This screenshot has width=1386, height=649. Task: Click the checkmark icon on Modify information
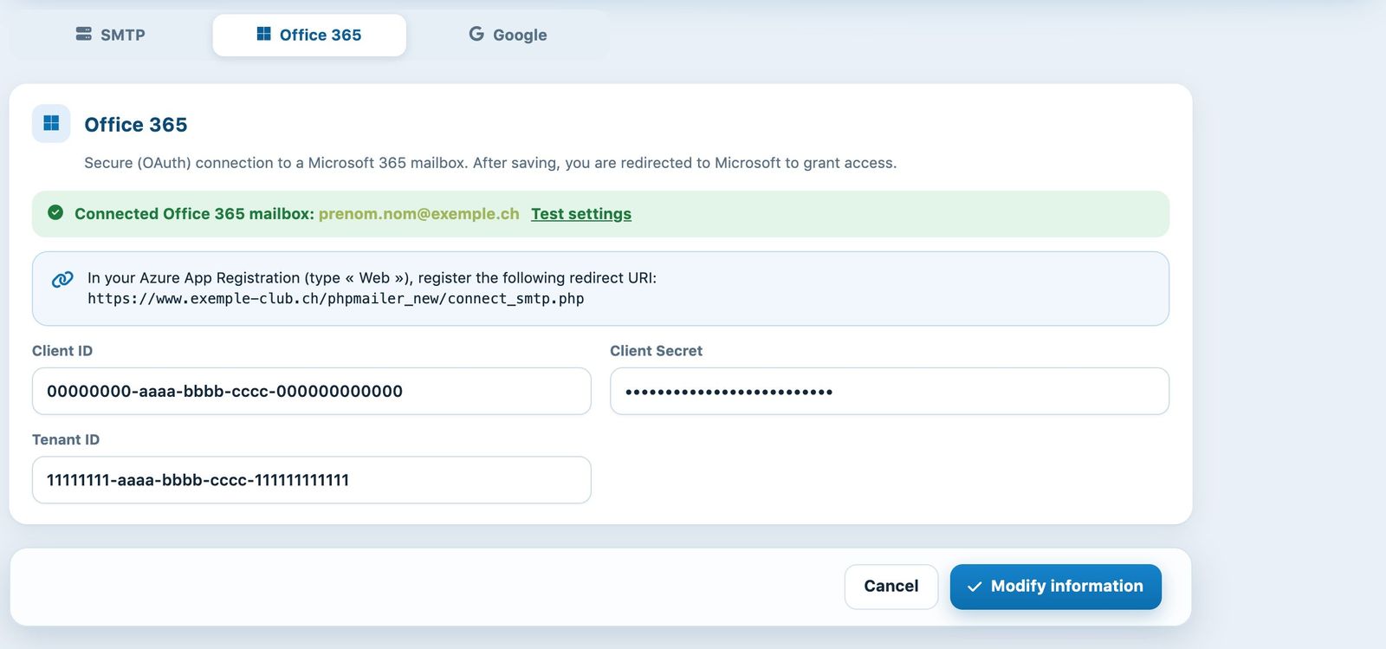pos(975,587)
